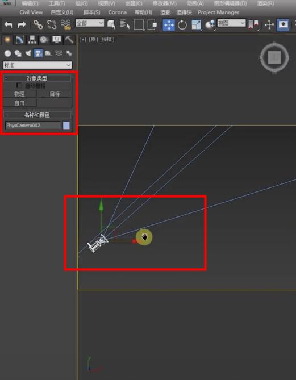Open the object color swatch

pos(66,126)
